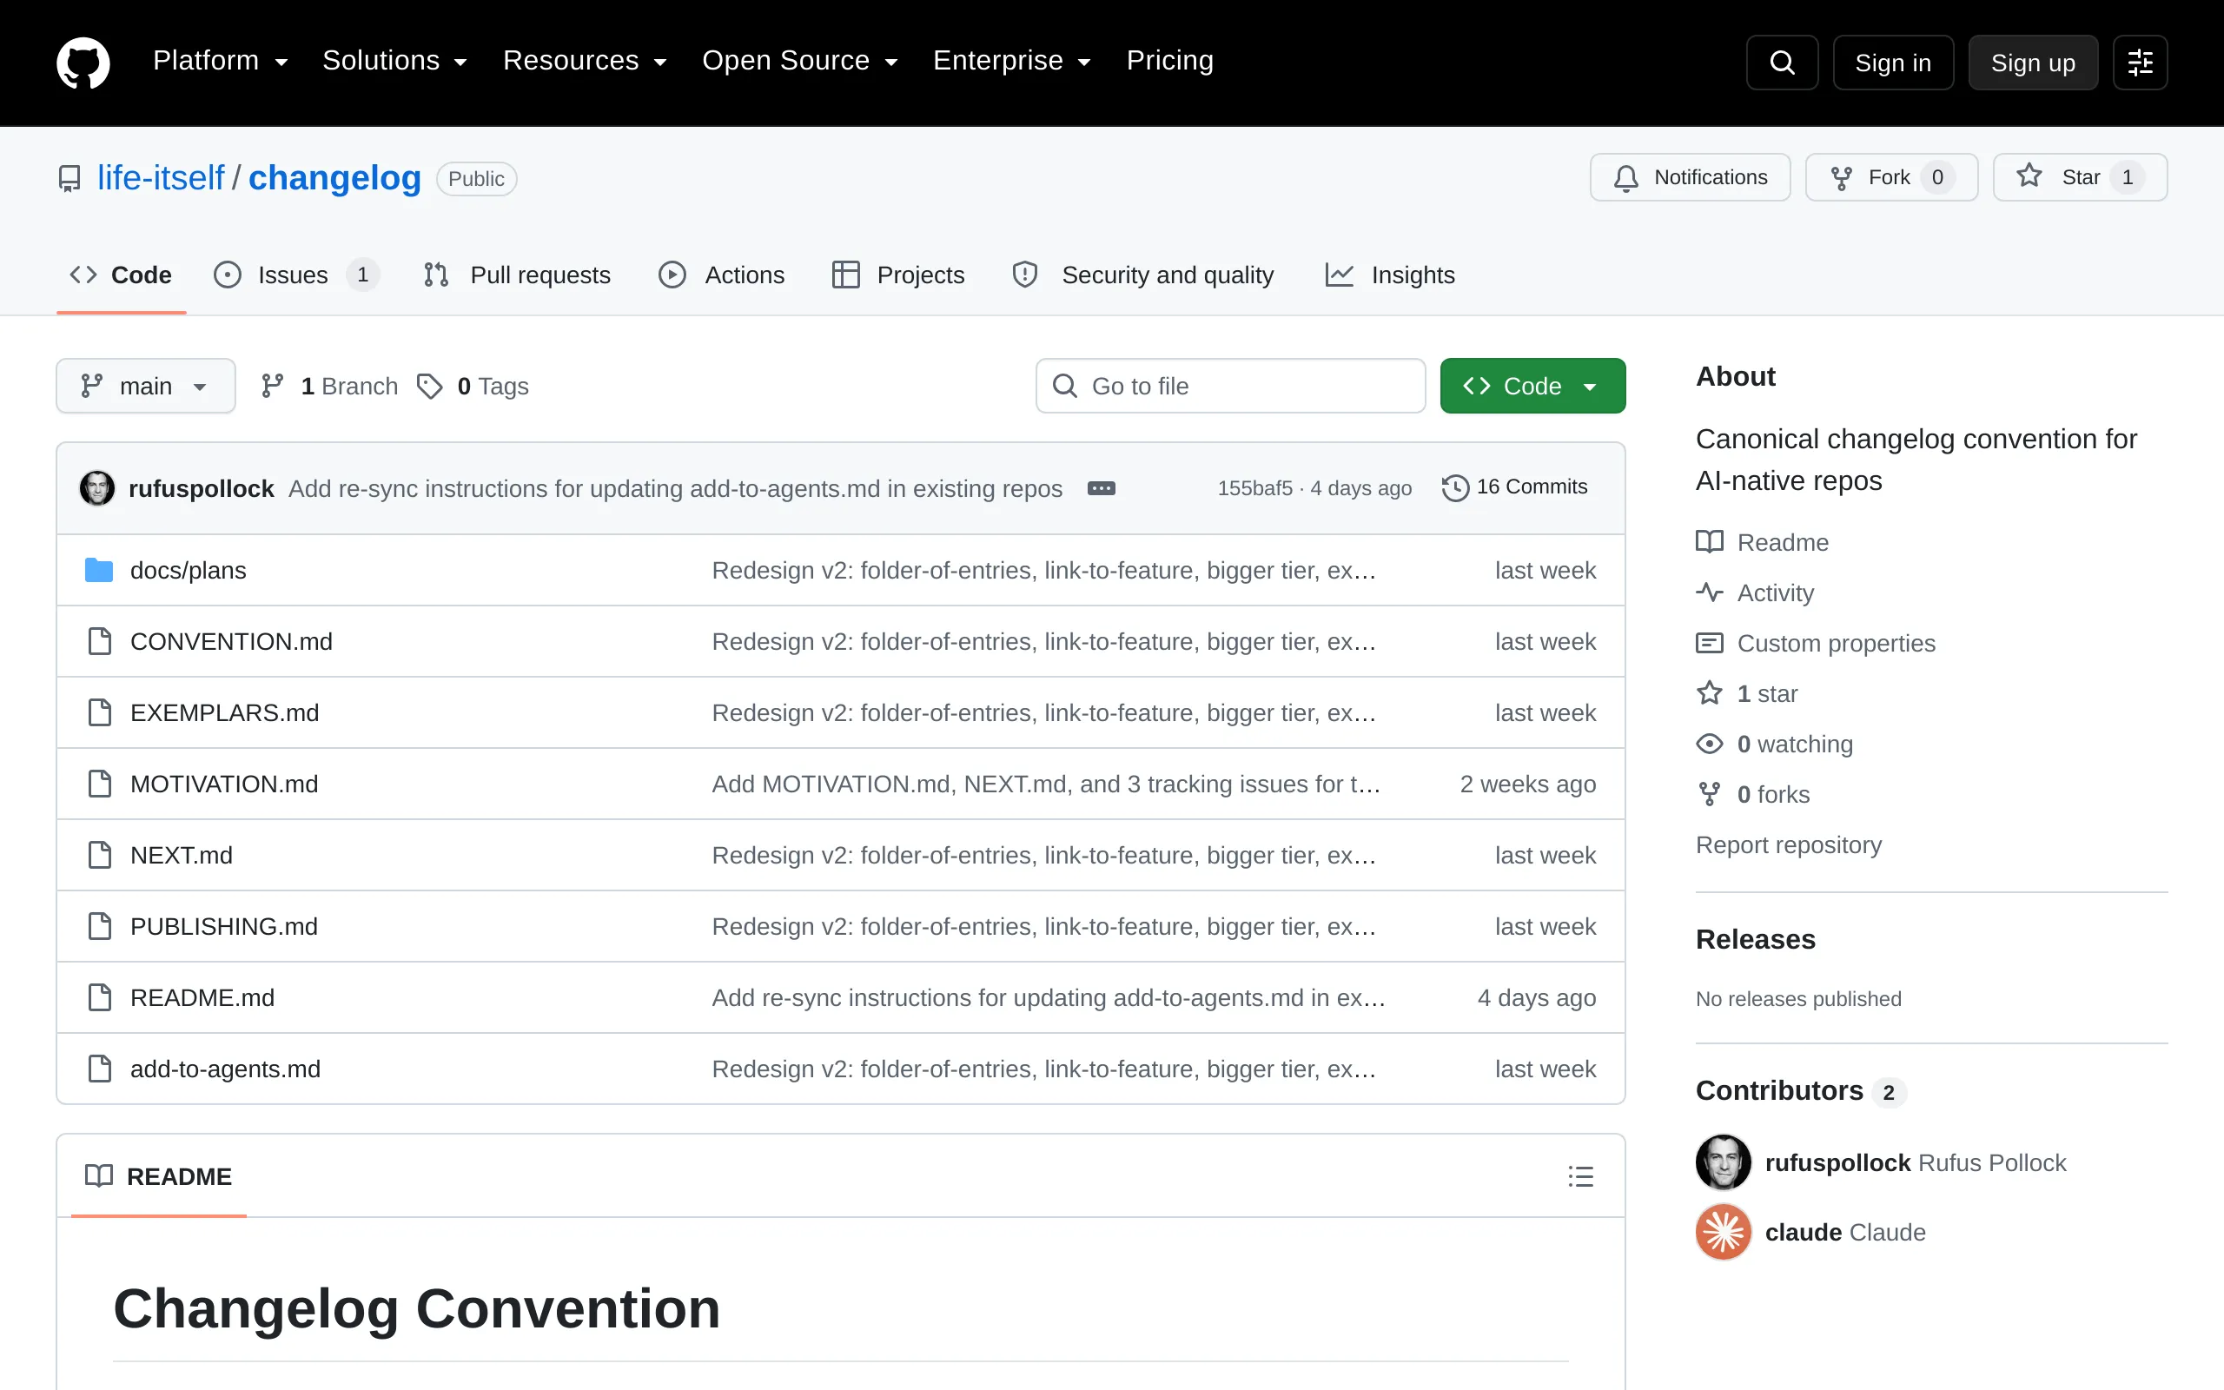
Task: Open the life-itself owner link
Action: (x=161, y=178)
